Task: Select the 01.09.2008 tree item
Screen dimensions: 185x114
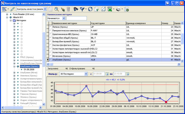Action: click(x=29, y=69)
